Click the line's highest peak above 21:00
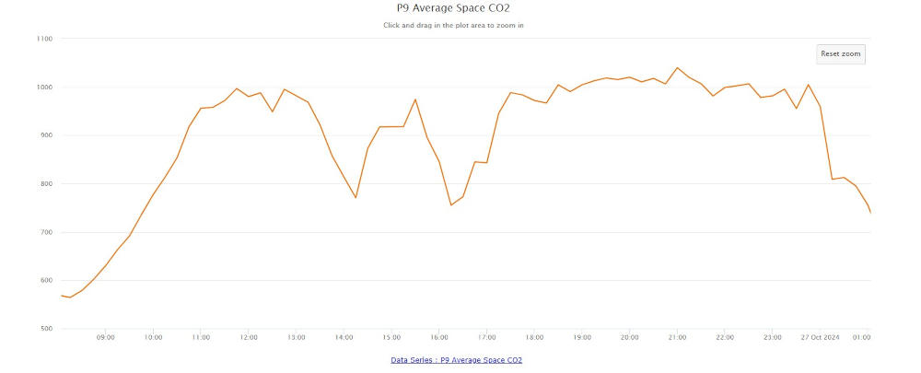The width and height of the screenshot is (921, 373). tap(677, 68)
